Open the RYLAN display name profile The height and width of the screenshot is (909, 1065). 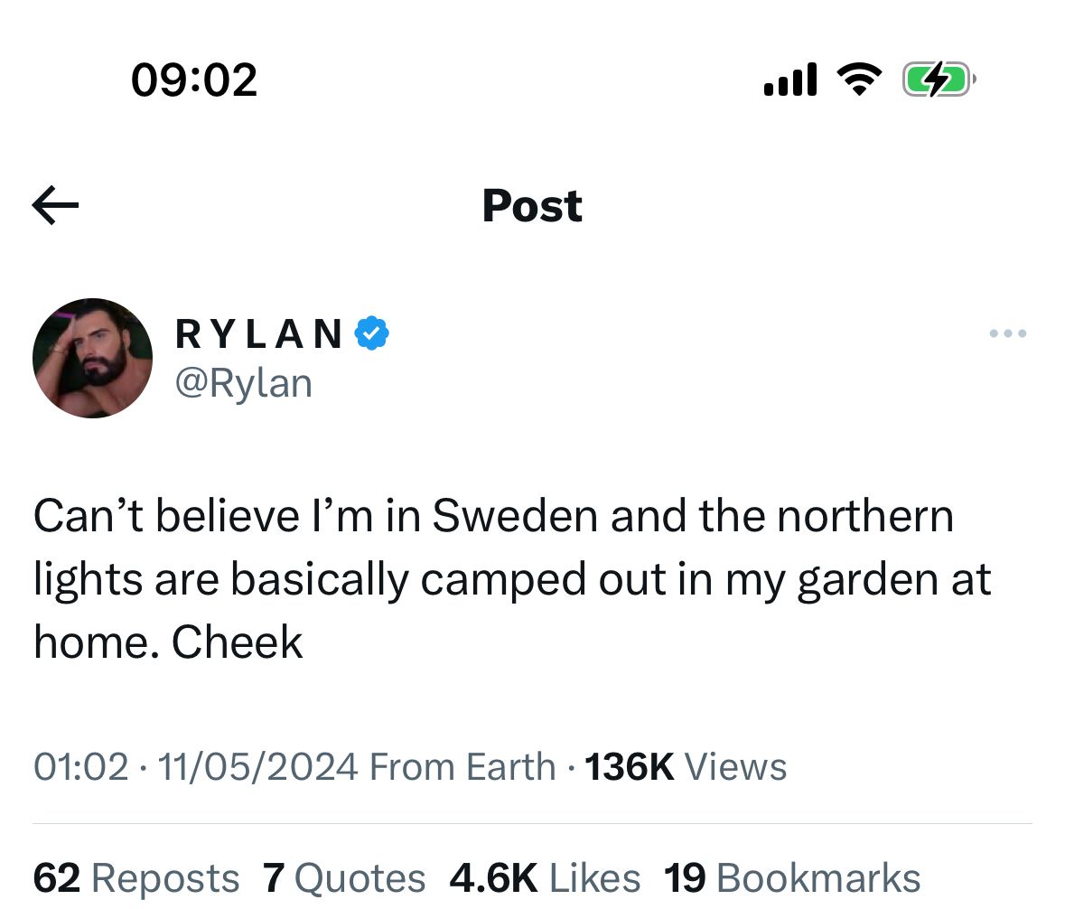point(259,333)
